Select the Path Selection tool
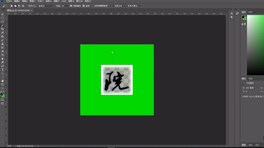 pyautogui.click(x=2, y=73)
